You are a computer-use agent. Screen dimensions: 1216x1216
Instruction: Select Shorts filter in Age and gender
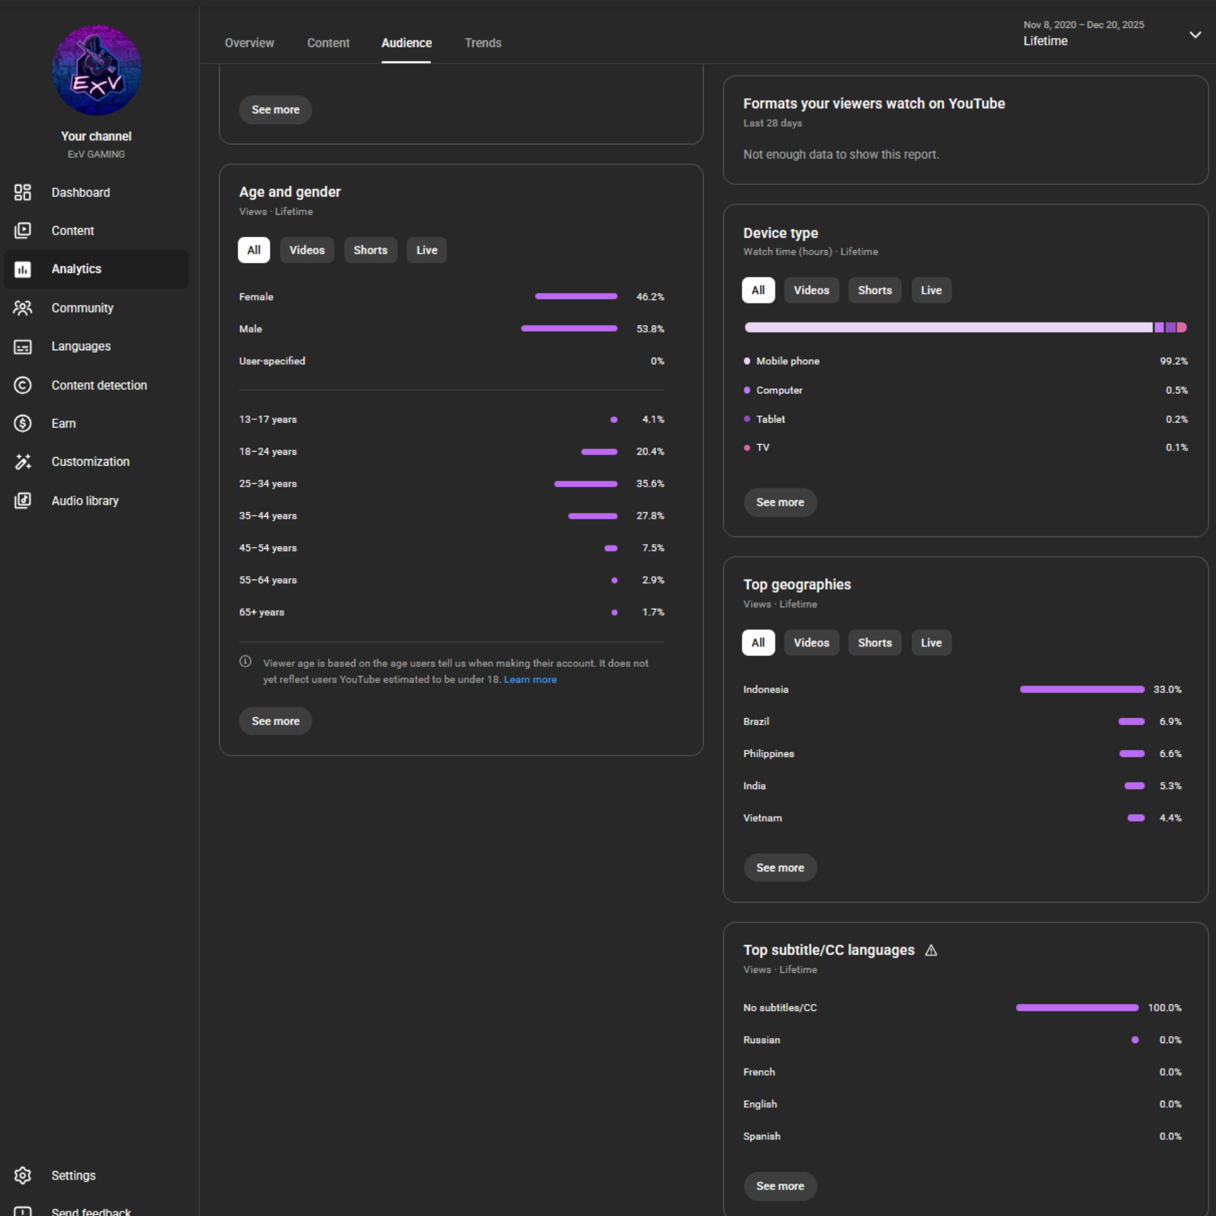pos(370,250)
